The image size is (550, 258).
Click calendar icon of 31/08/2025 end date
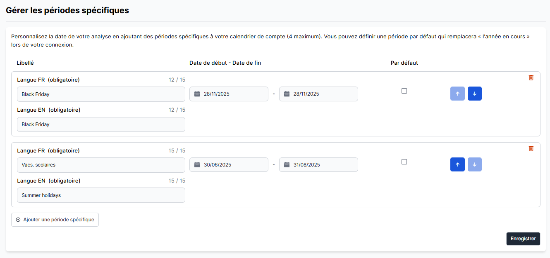[x=287, y=165]
